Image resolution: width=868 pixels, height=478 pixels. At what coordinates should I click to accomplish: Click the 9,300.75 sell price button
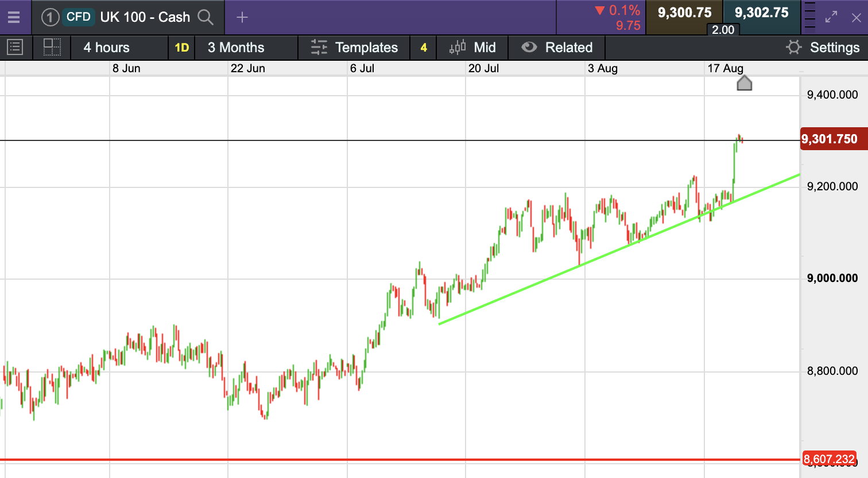(684, 13)
